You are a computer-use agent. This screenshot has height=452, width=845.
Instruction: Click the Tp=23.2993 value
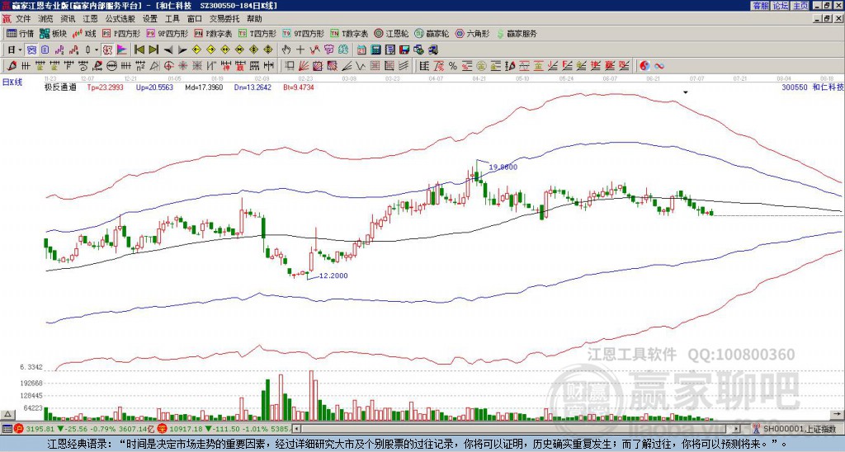point(105,87)
